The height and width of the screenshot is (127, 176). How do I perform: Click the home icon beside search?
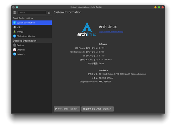pos(49,13)
